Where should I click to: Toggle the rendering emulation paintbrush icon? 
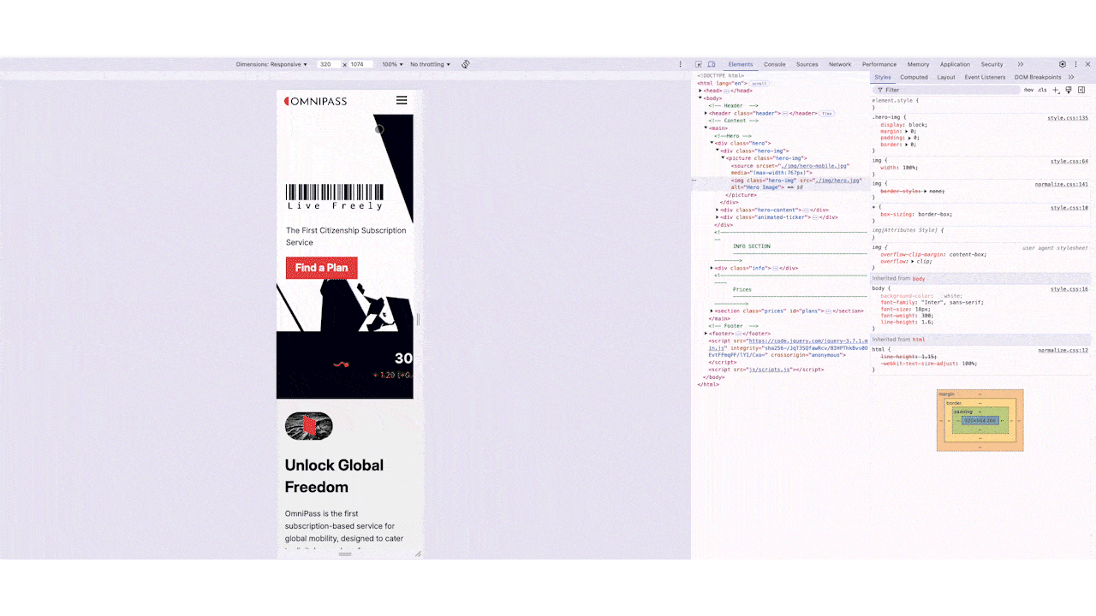1069,90
